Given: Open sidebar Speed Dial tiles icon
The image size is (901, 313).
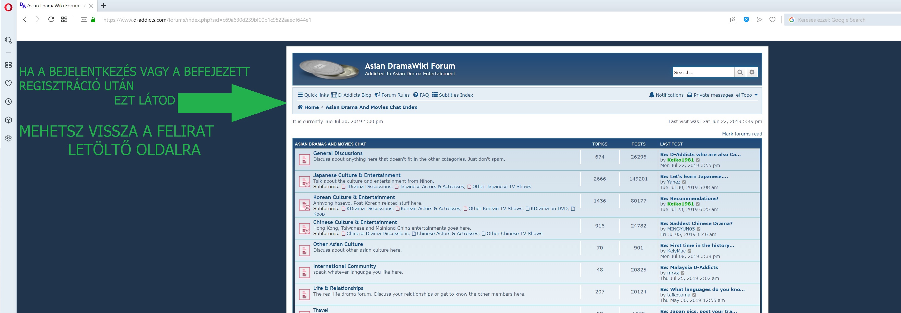Looking at the screenshot, I should pyautogui.click(x=8, y=65).
